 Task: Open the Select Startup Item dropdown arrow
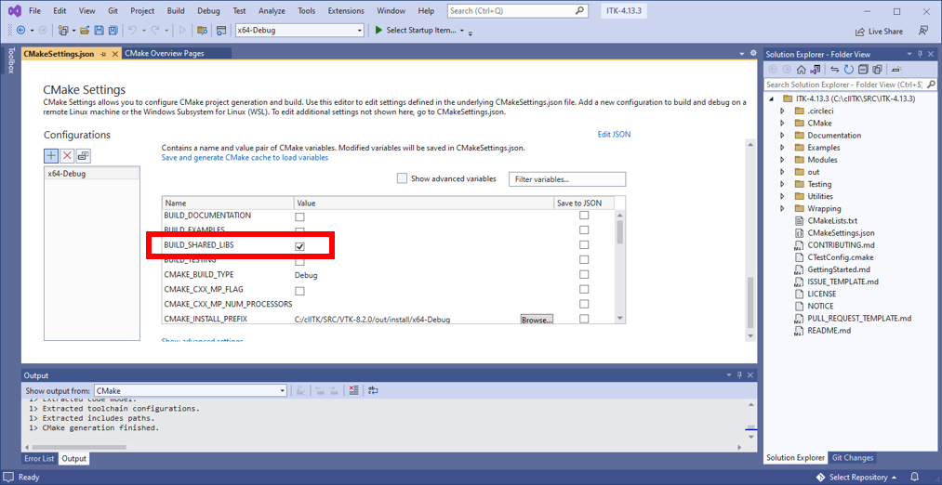[462, 31]
